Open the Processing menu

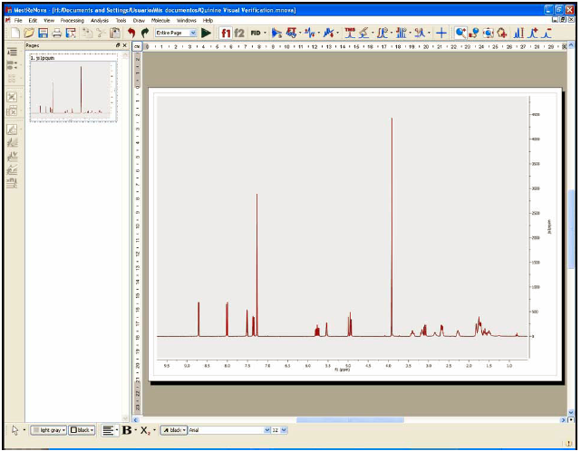73,20
